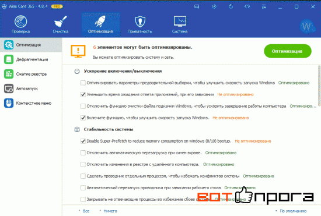Click the PRO badge in title bar

(x=57, y=6)
